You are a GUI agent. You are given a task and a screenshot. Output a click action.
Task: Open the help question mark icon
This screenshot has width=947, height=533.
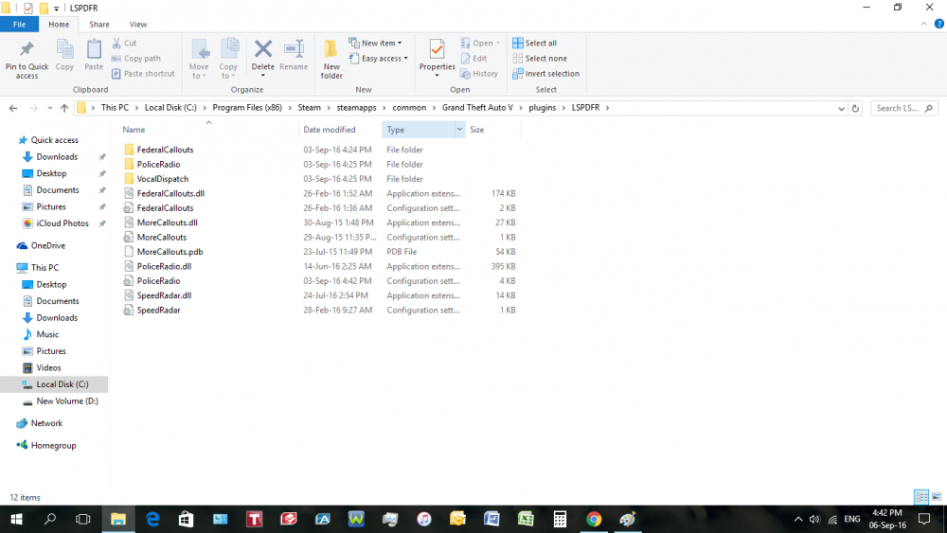939,25
